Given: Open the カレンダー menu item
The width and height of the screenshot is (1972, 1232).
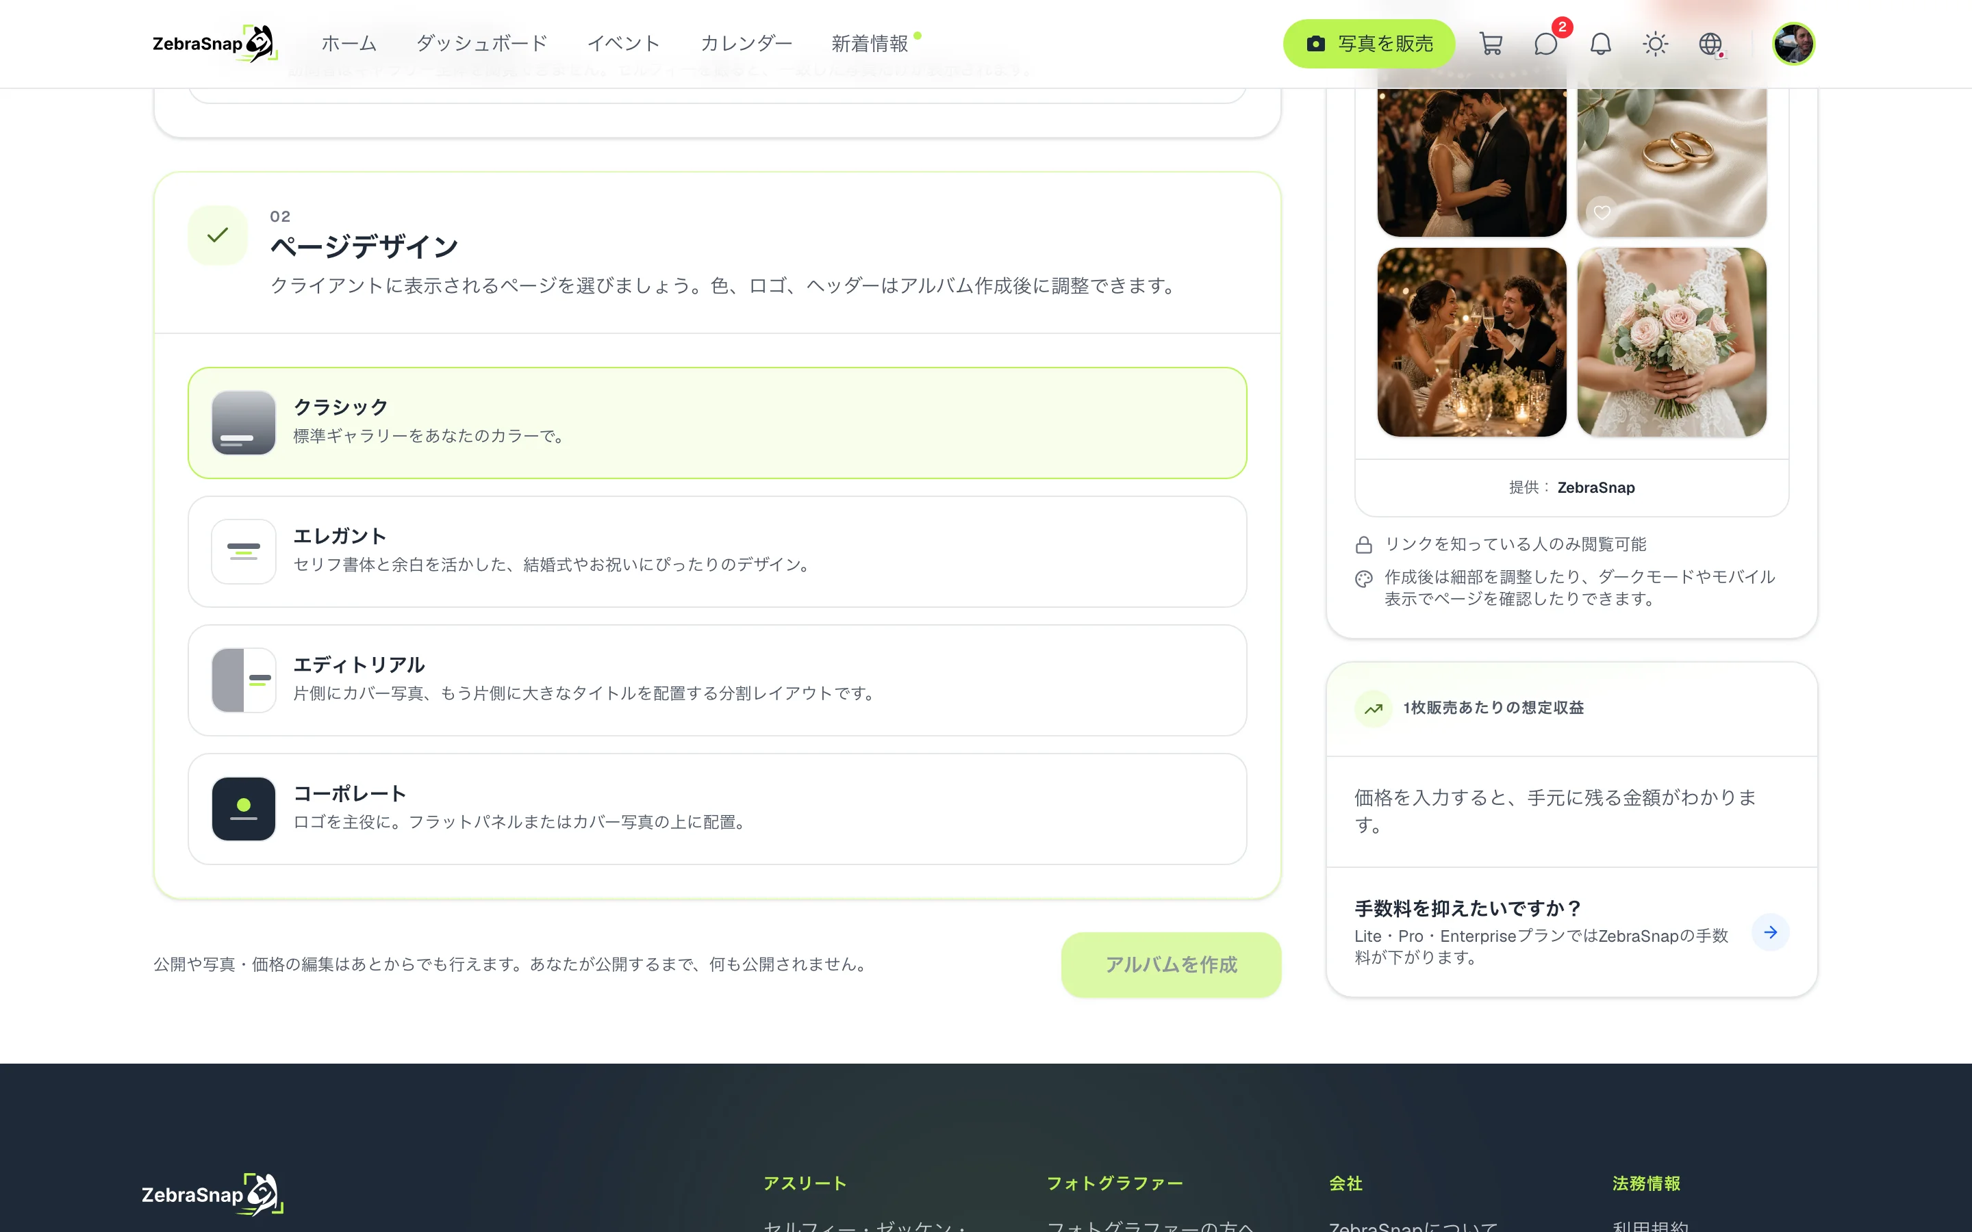Looking at the screenshot, I should (746, 44).
